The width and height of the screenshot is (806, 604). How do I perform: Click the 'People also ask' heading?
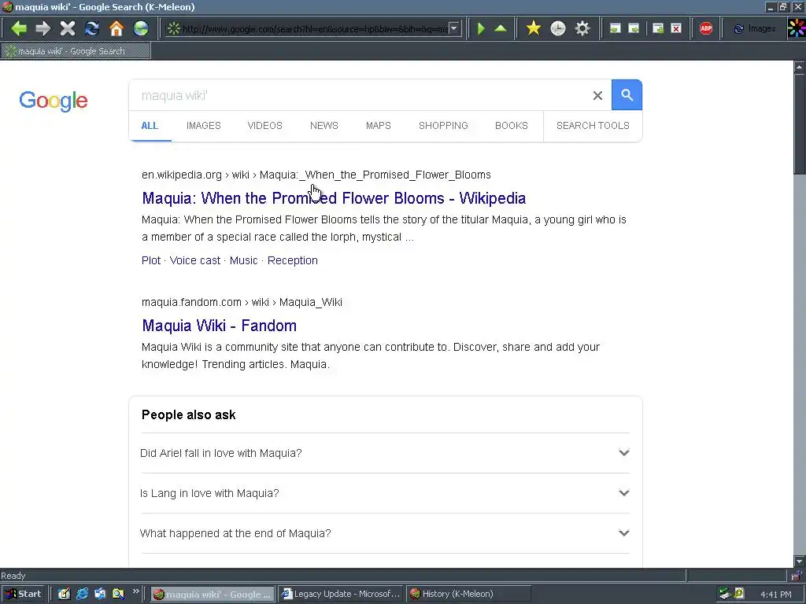pyautogui.click(x=189, y=415)
